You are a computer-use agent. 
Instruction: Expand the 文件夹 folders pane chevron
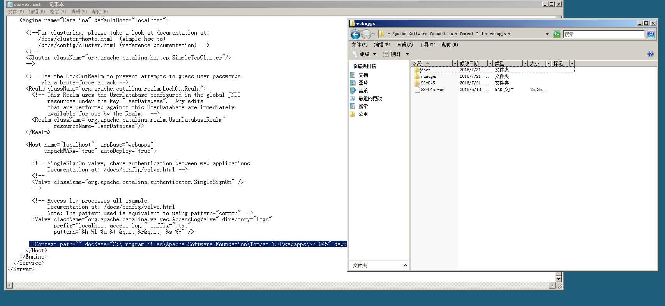(x=405, y=266)
